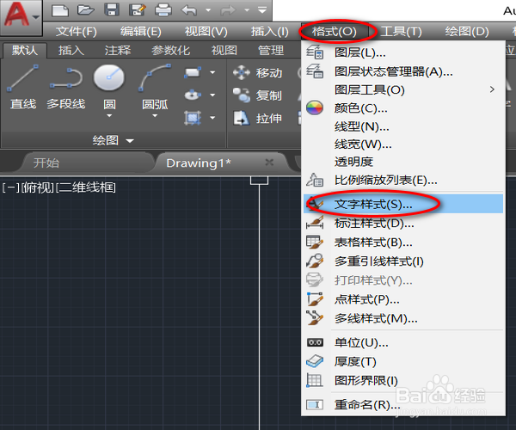This screenshot has width=516, height=430.
Task: Open 单位(U)... units settings
Action: pos(403,343)
